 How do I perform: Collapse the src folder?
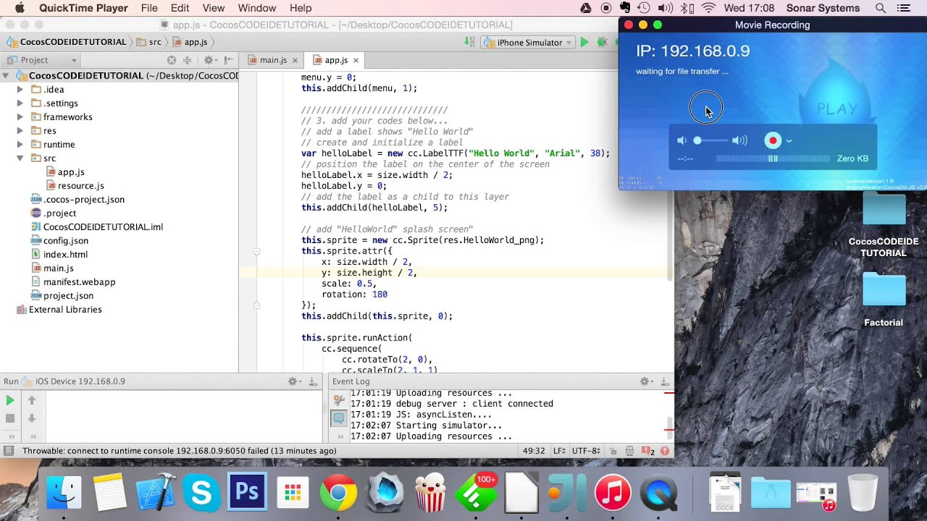[20, 158]
